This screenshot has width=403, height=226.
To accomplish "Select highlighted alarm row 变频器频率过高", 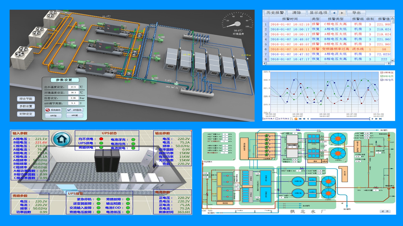I will coord(327,49).
